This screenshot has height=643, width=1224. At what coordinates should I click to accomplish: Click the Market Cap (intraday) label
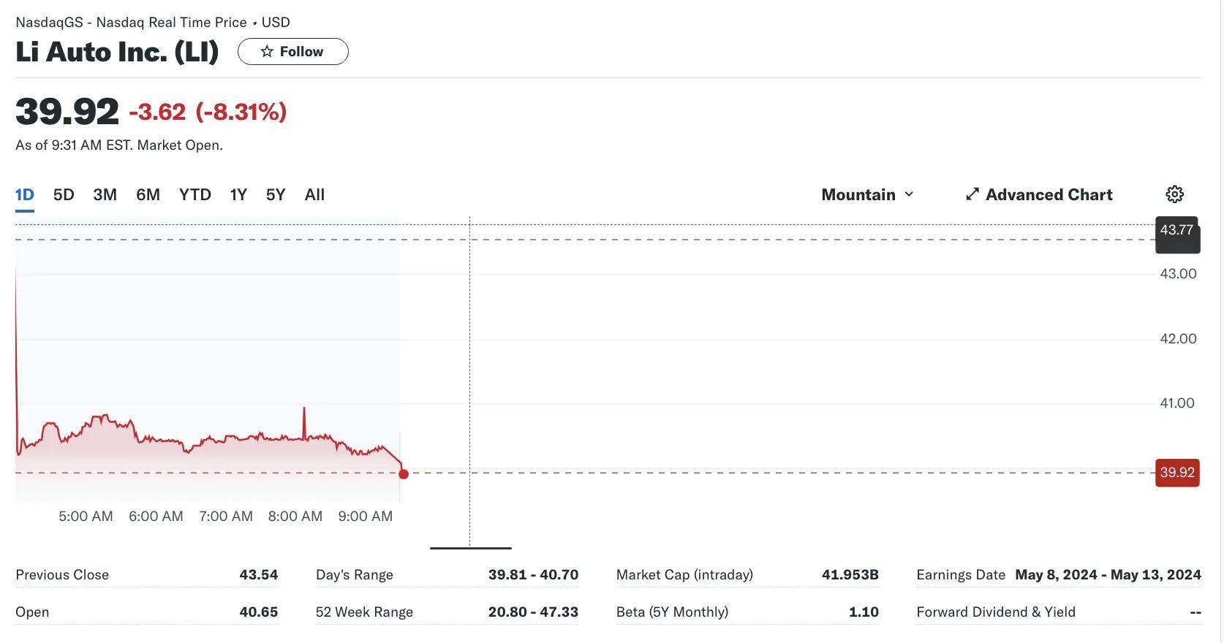tap(684, 575)
